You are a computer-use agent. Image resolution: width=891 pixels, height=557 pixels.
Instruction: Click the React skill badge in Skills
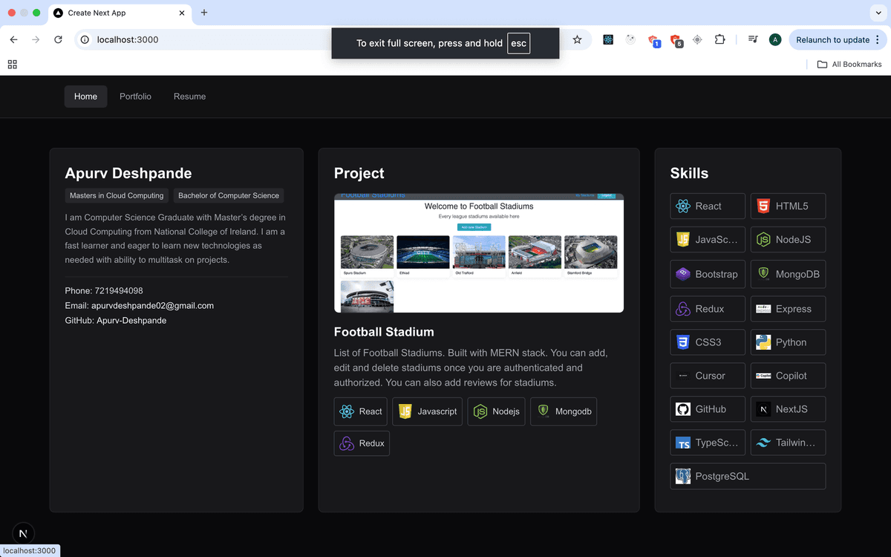coord(708,206)
